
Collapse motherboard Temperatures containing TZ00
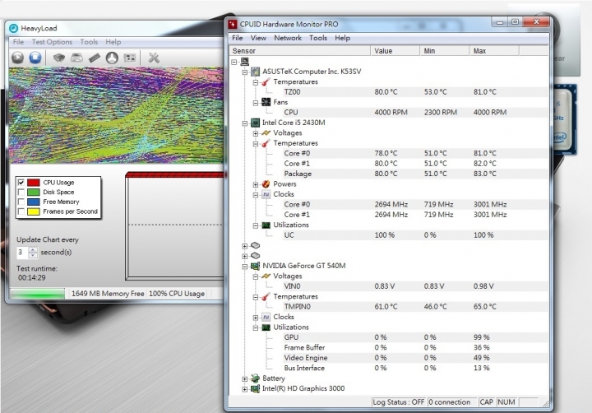[x=256, y=82]
